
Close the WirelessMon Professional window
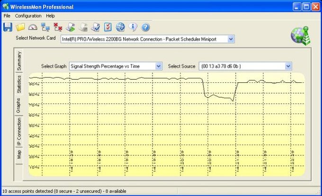pyautogui.click(x=316, y=7)
